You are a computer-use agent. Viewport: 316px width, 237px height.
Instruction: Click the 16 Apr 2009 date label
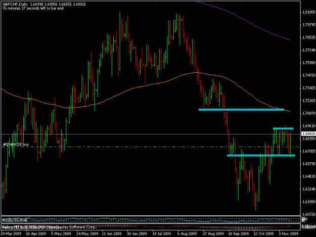[36, 233]
